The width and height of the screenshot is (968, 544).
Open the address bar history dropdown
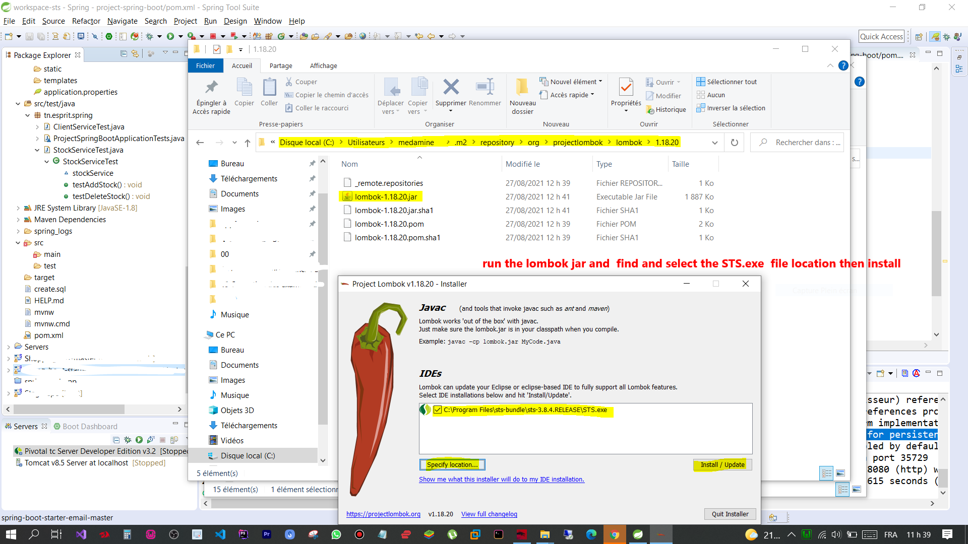click(x=714, y=143)
